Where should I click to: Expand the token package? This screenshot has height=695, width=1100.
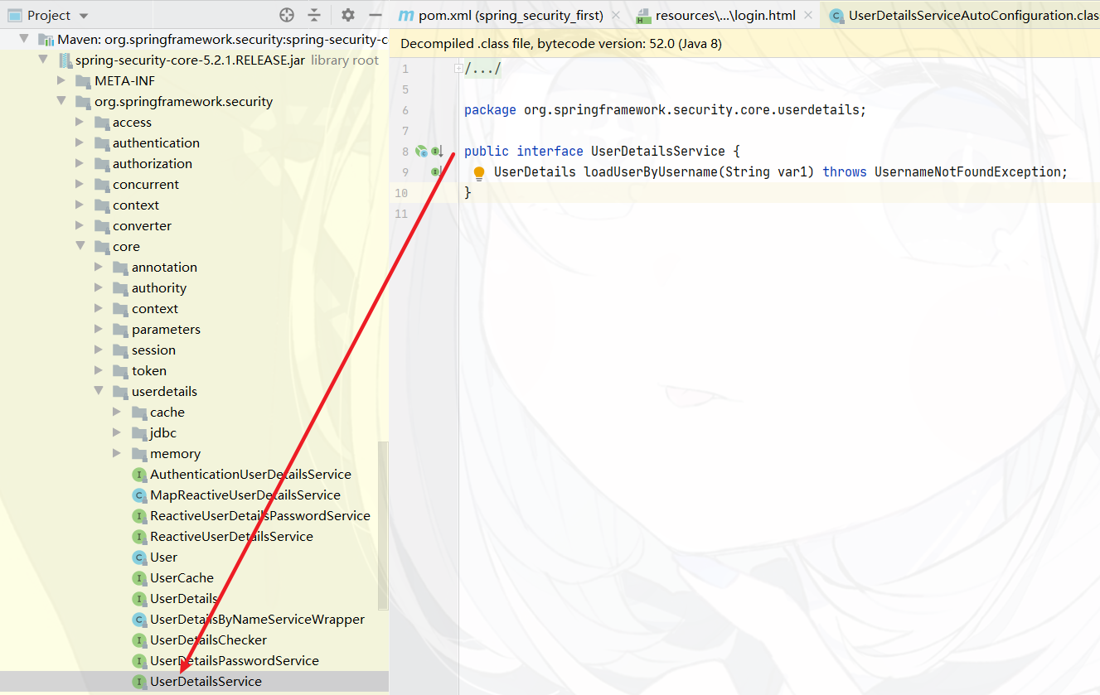pyautogui.click(x=99, y=370)
